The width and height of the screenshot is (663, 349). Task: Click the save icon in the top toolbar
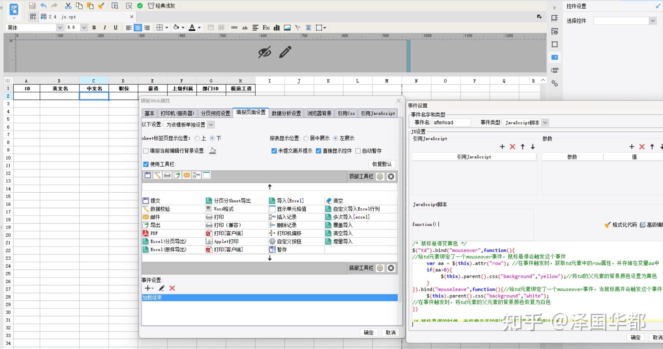(32, 6)
